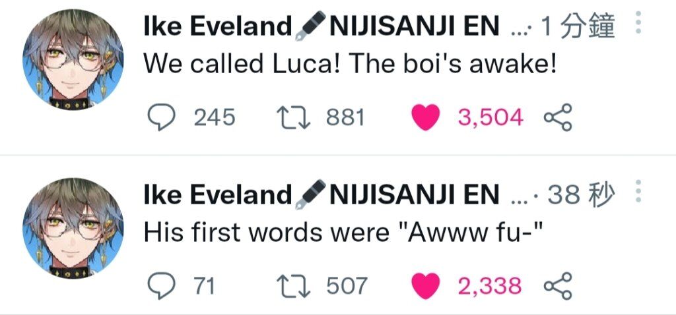Reply to the "His first words" tweet
Screen dimensions: 676x315
162,286
